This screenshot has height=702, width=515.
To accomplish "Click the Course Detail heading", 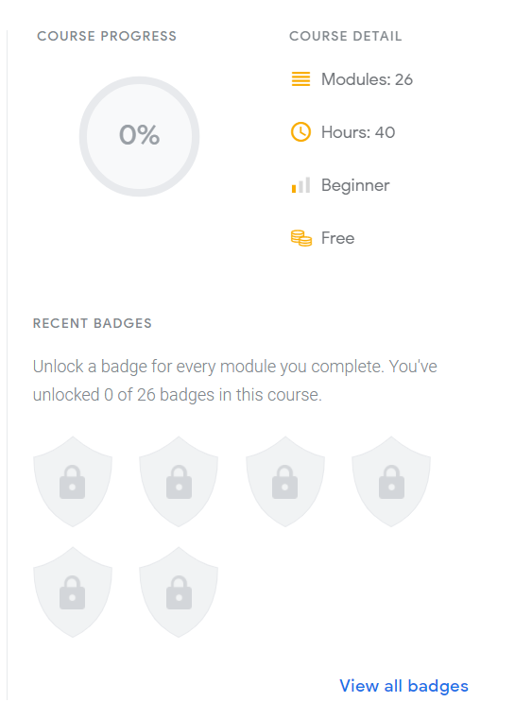I will pyautogui.click(x=345, y=36).
